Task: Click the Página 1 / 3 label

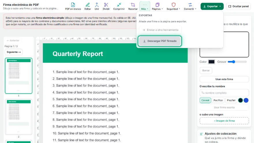Action: (11, 46)
